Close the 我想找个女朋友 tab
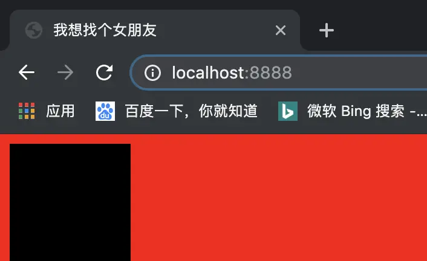 [x=281, y=30]
